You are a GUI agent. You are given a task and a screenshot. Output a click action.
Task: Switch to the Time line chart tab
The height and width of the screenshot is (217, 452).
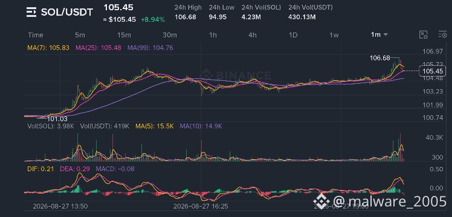pyautogui.click(x=36, y=35)
